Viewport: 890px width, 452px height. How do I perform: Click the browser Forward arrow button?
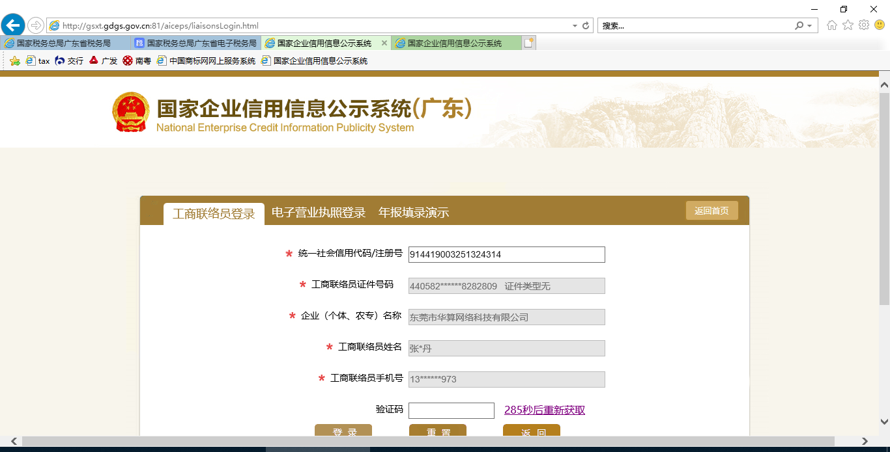pos(35,25)
